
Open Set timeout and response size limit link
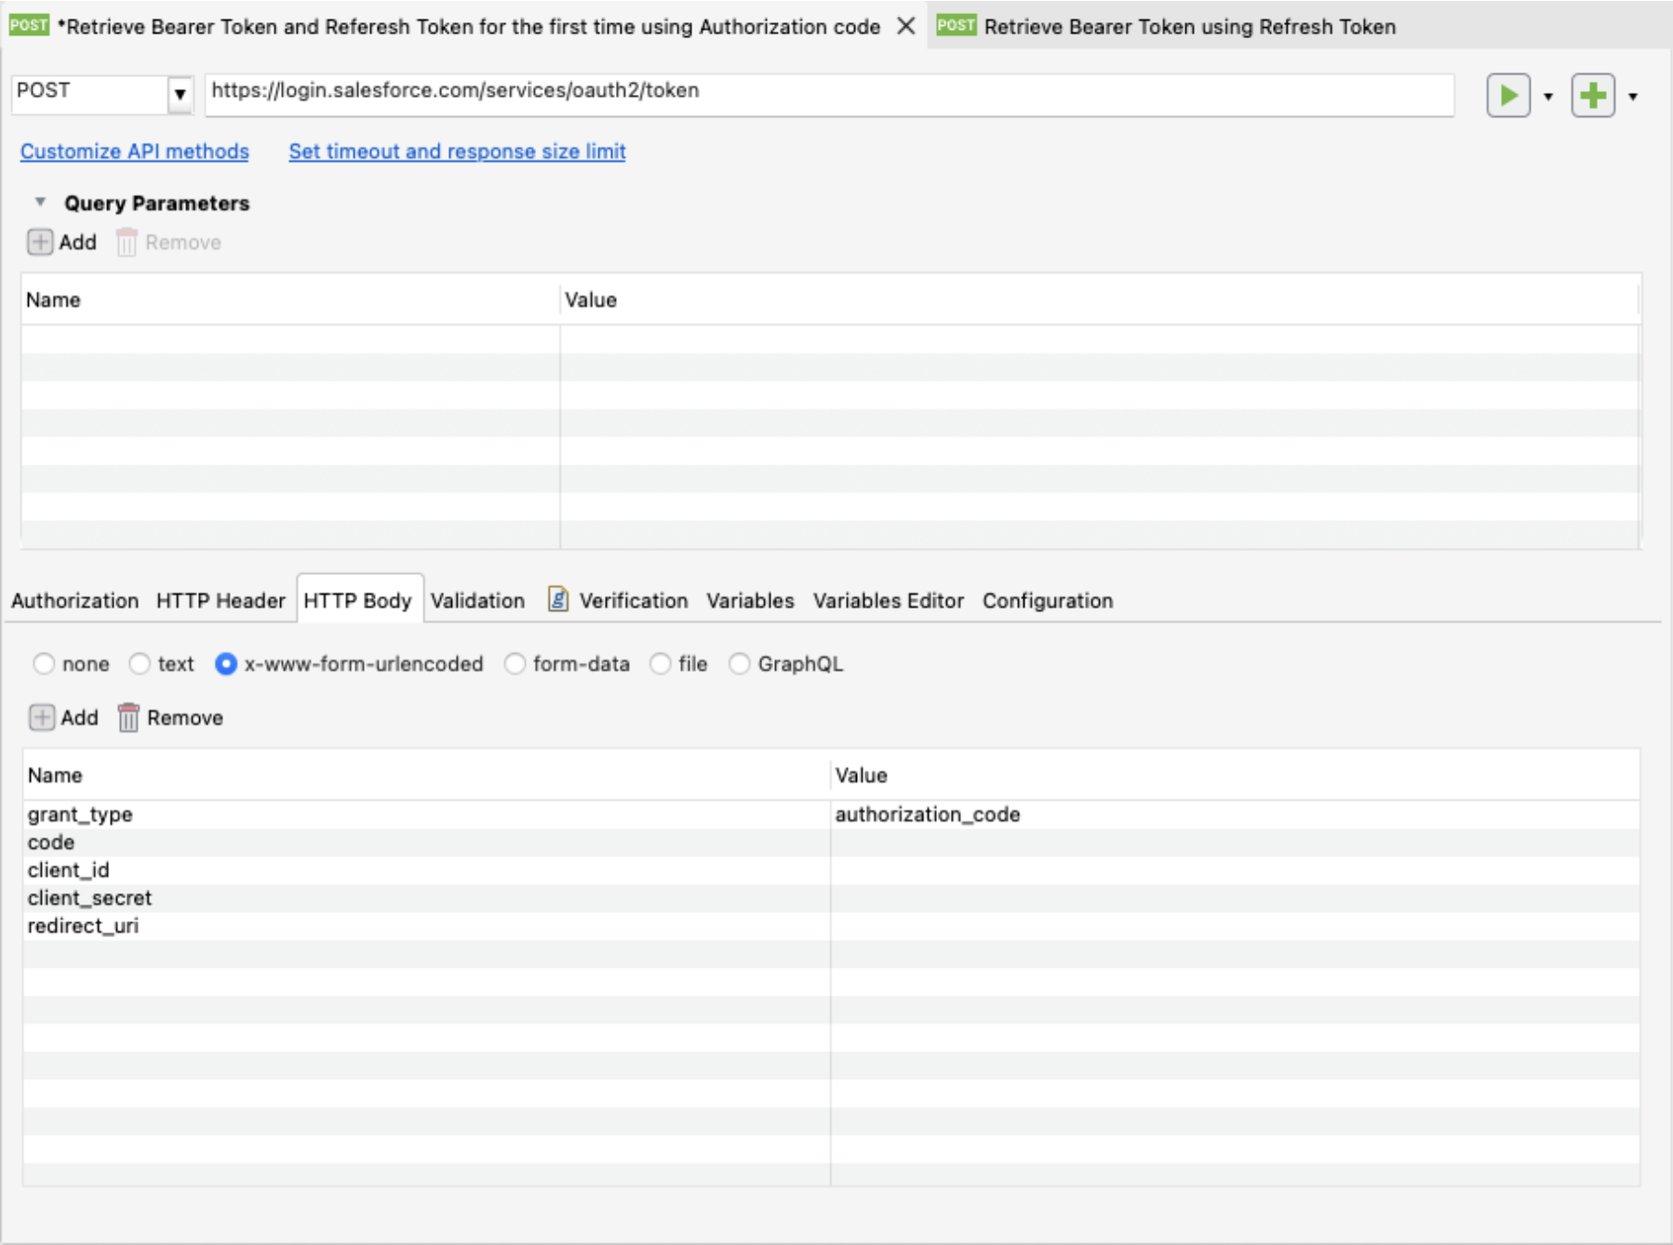(x=457, y=152)
